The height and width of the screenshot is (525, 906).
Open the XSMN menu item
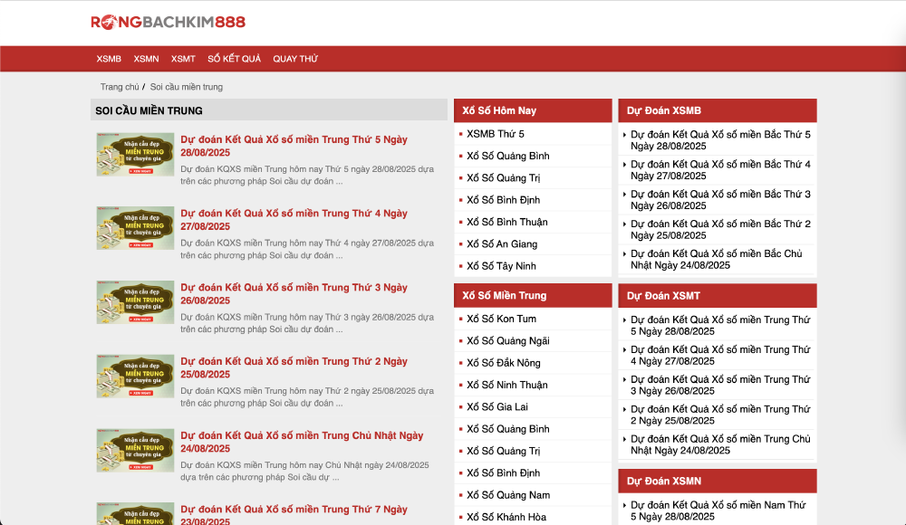point(146,59)
